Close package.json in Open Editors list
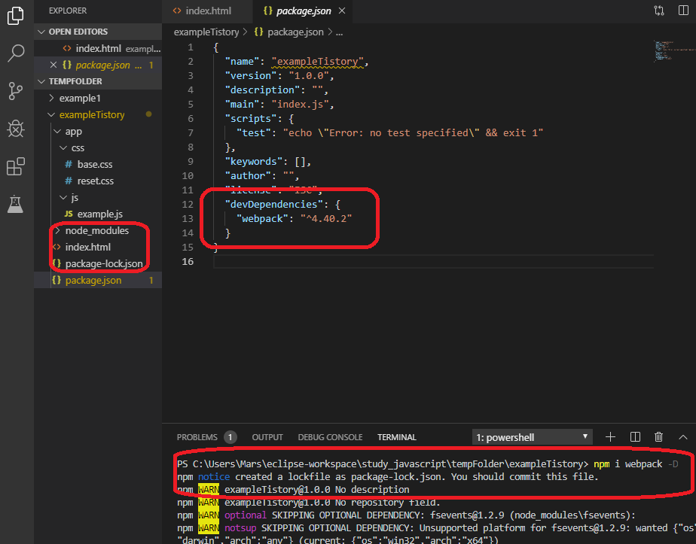This screenshot has width=696, height=544. (53, 65)
